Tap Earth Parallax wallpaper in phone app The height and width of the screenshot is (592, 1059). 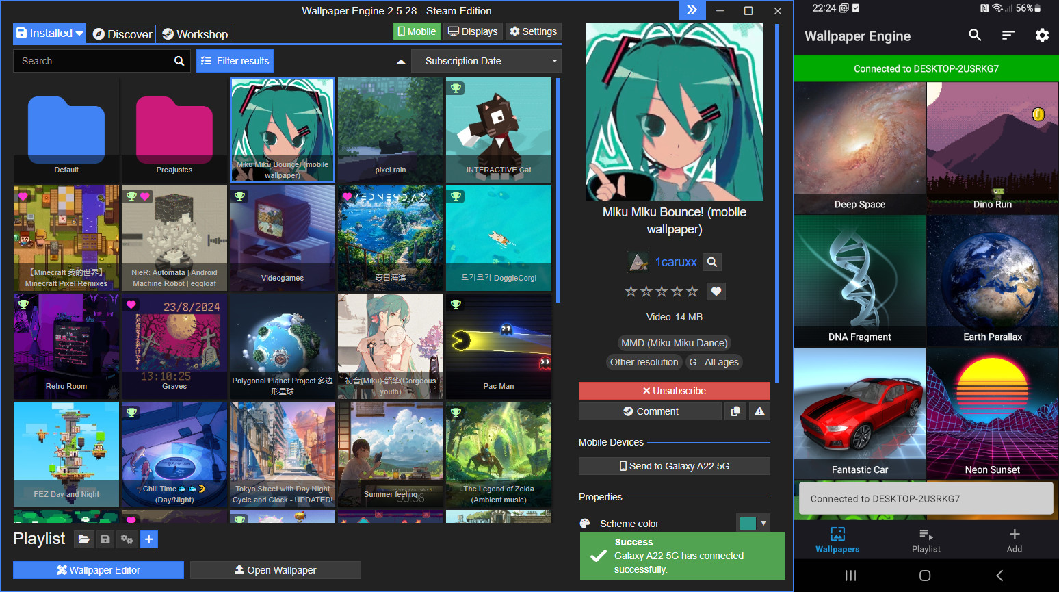click(x=993, y=281)
